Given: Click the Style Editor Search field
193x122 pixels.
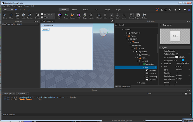Looking at the screenshot, I should (x=136, y=25).
